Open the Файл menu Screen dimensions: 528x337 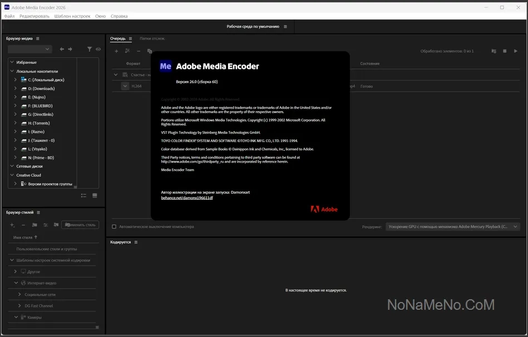click(x=9, y=16)
